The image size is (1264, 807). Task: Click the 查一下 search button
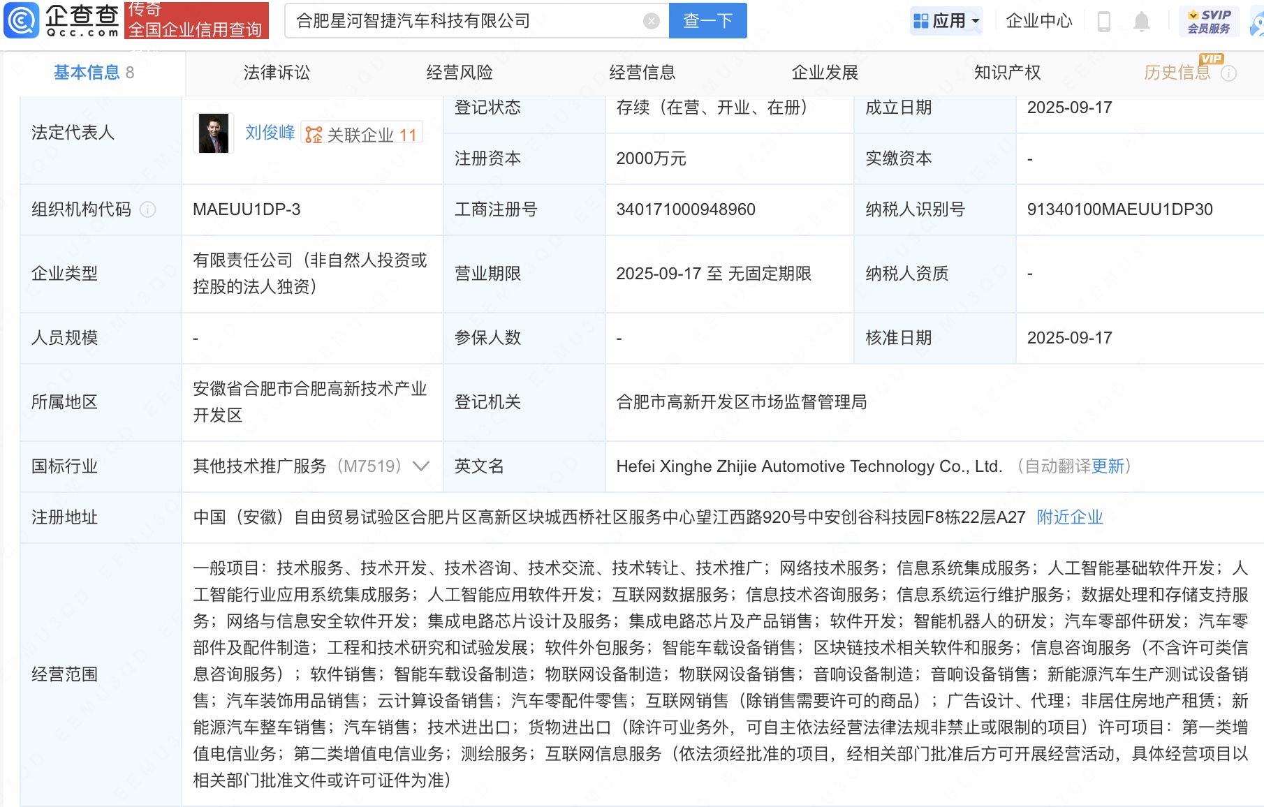pos(707,21)
